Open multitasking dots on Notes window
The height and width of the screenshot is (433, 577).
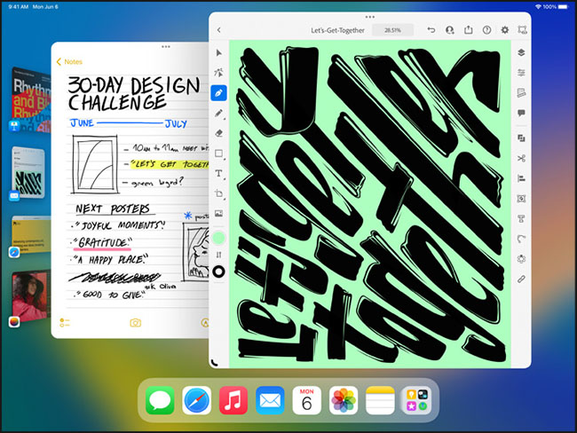click(166, 47)
